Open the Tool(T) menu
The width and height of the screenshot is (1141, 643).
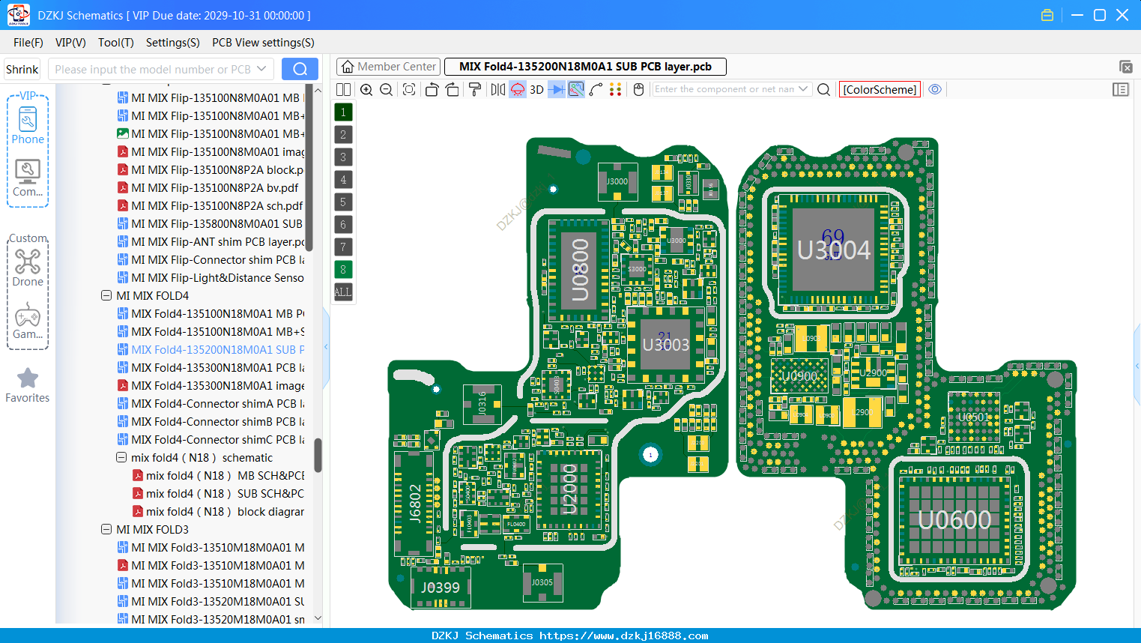click(x=116, y=43)
